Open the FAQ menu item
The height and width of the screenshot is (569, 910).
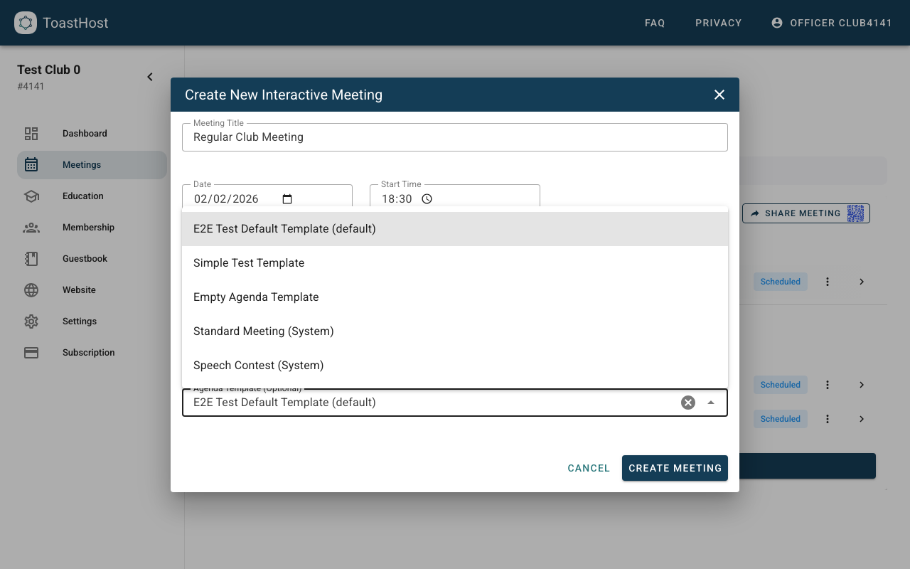pyautogui.click(x=654, y=22)
